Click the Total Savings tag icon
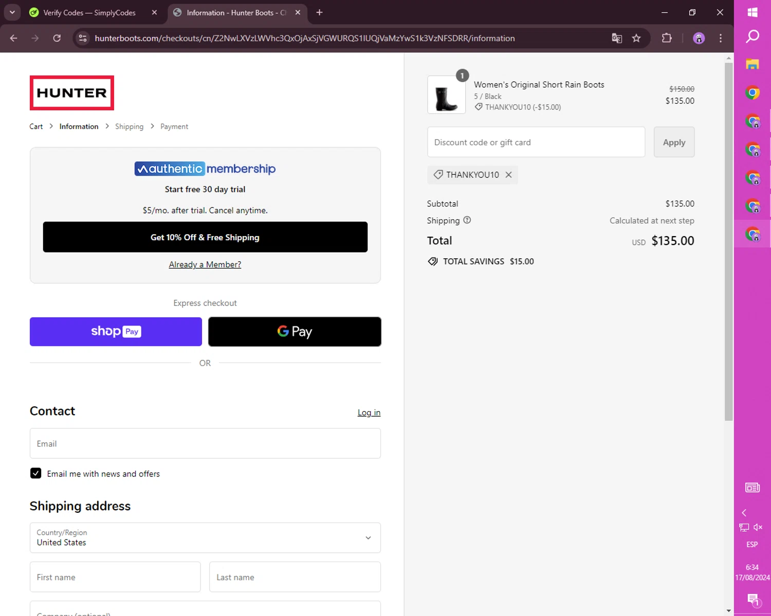771x616 pixels. tap(433, 261)
